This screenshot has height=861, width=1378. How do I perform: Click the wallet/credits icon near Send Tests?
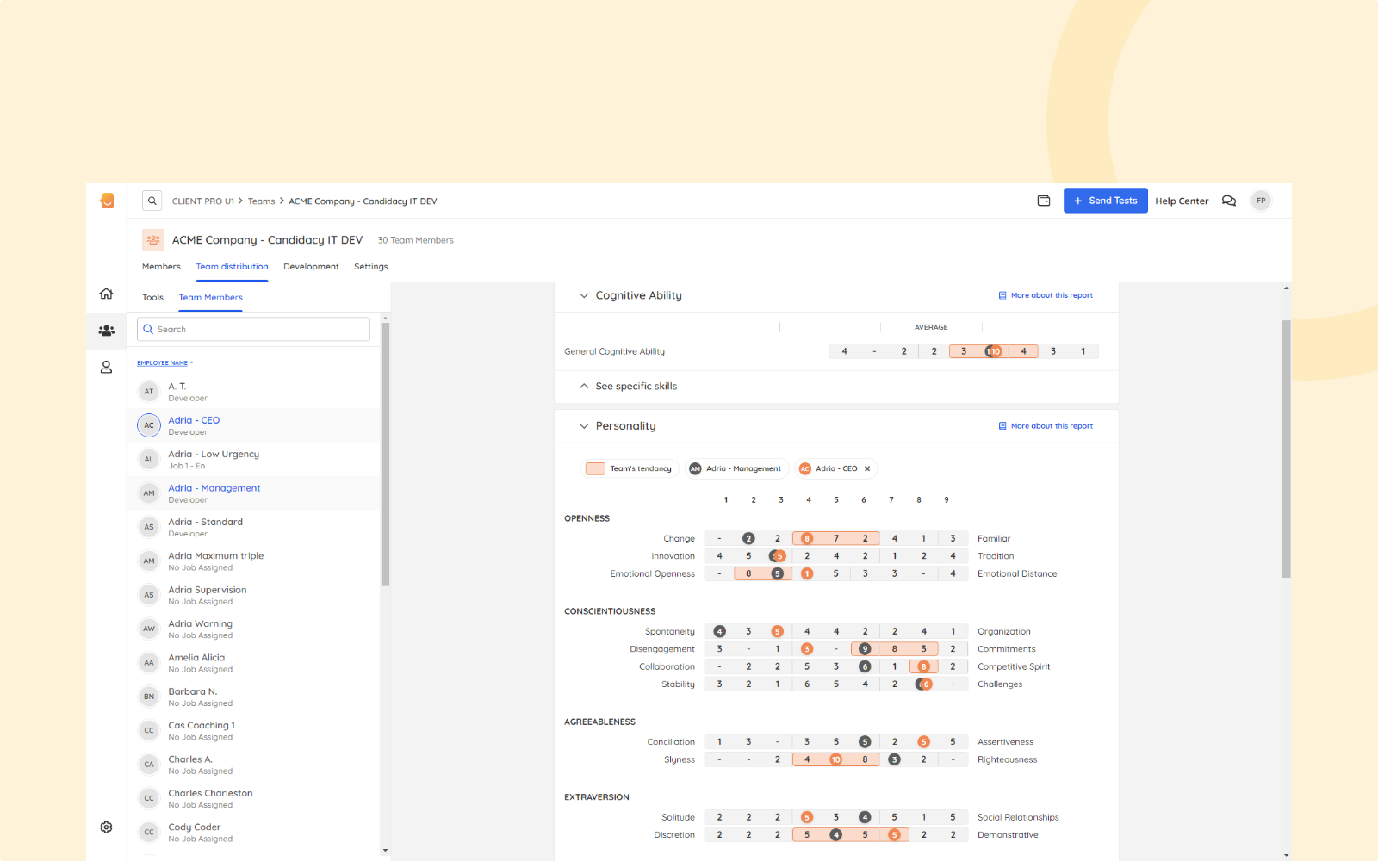(x=1044, y=201)
